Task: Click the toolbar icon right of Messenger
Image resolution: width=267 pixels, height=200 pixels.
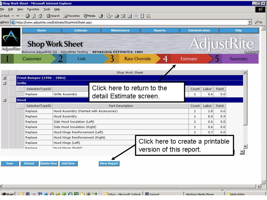Action: (x=142, y=16)
